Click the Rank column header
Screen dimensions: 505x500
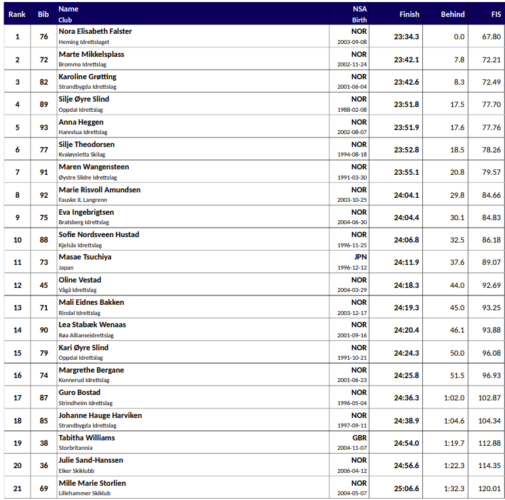tap(17, 14)
